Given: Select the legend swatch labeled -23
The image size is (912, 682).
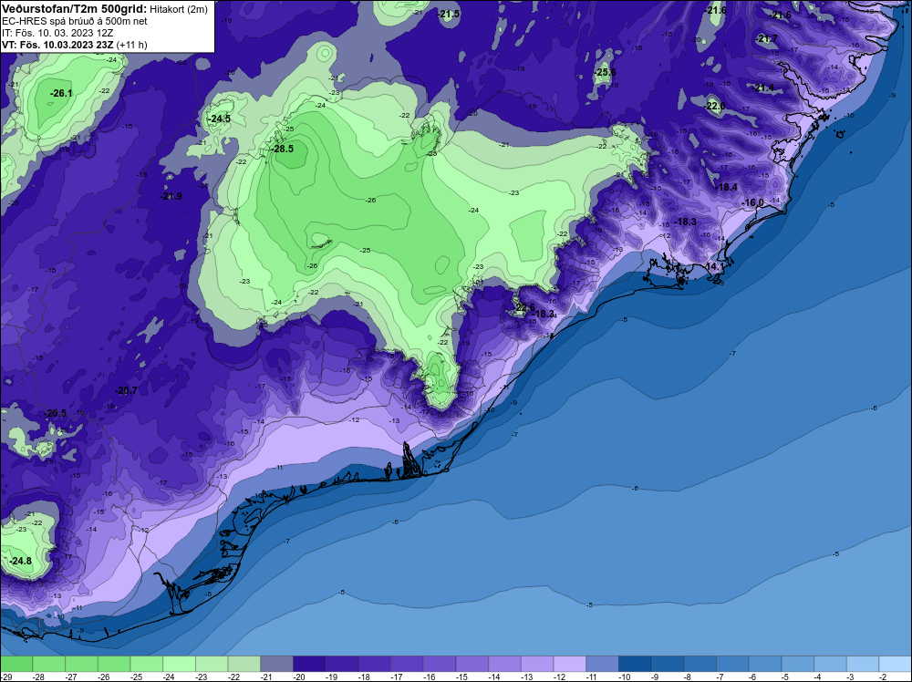Looking at the screenshot, I should (x=212, y=664).
